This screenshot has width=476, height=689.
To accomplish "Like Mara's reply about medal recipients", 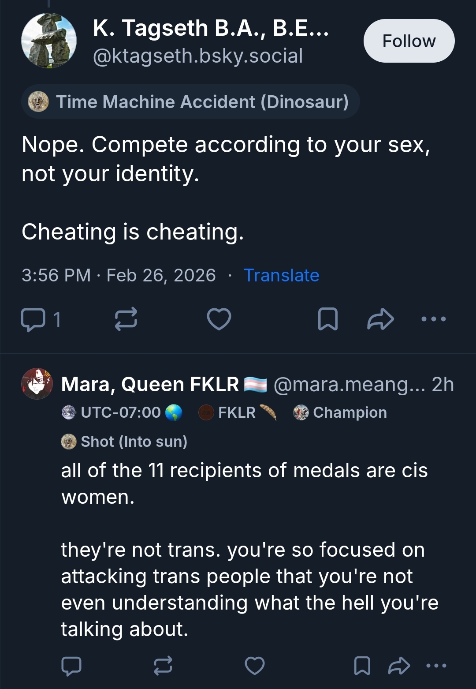I will pyautogui.click(x=255, y=666).
